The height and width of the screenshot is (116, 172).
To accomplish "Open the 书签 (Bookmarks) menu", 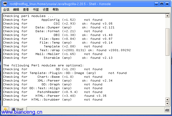I will (x=36, y=10).
